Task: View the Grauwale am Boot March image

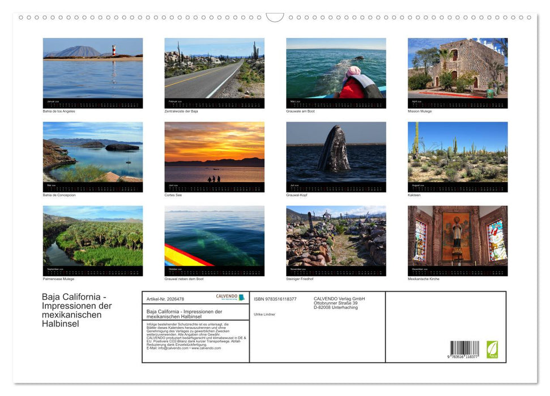Action: [336, 72]
